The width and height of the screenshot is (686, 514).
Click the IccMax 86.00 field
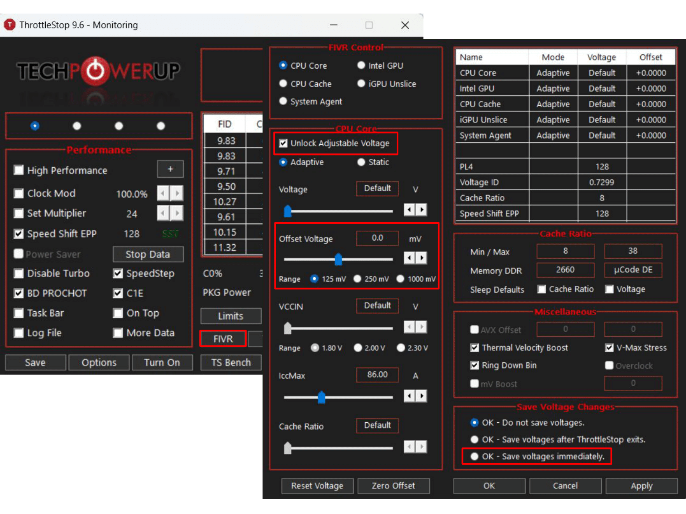(x=377, y=375)
